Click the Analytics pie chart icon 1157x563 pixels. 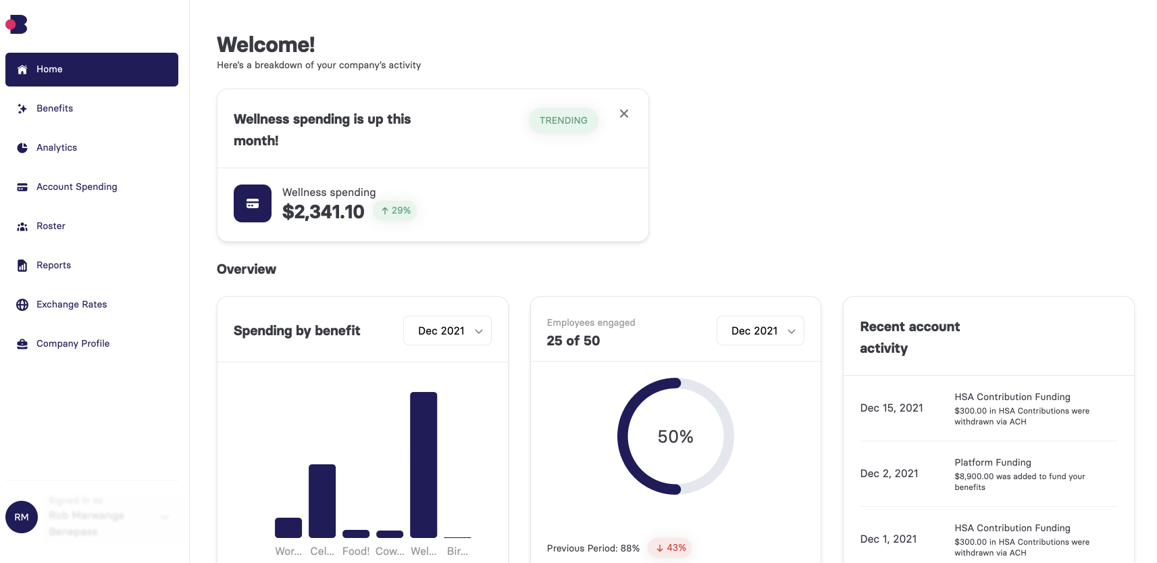click(x=22, y=148)
